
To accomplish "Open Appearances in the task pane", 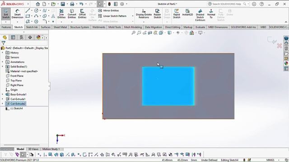I will (x=286, y=63).
